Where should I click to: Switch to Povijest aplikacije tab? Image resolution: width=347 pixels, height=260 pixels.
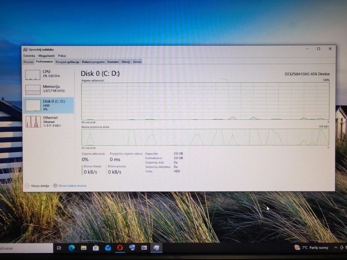[x=68, y=62]
